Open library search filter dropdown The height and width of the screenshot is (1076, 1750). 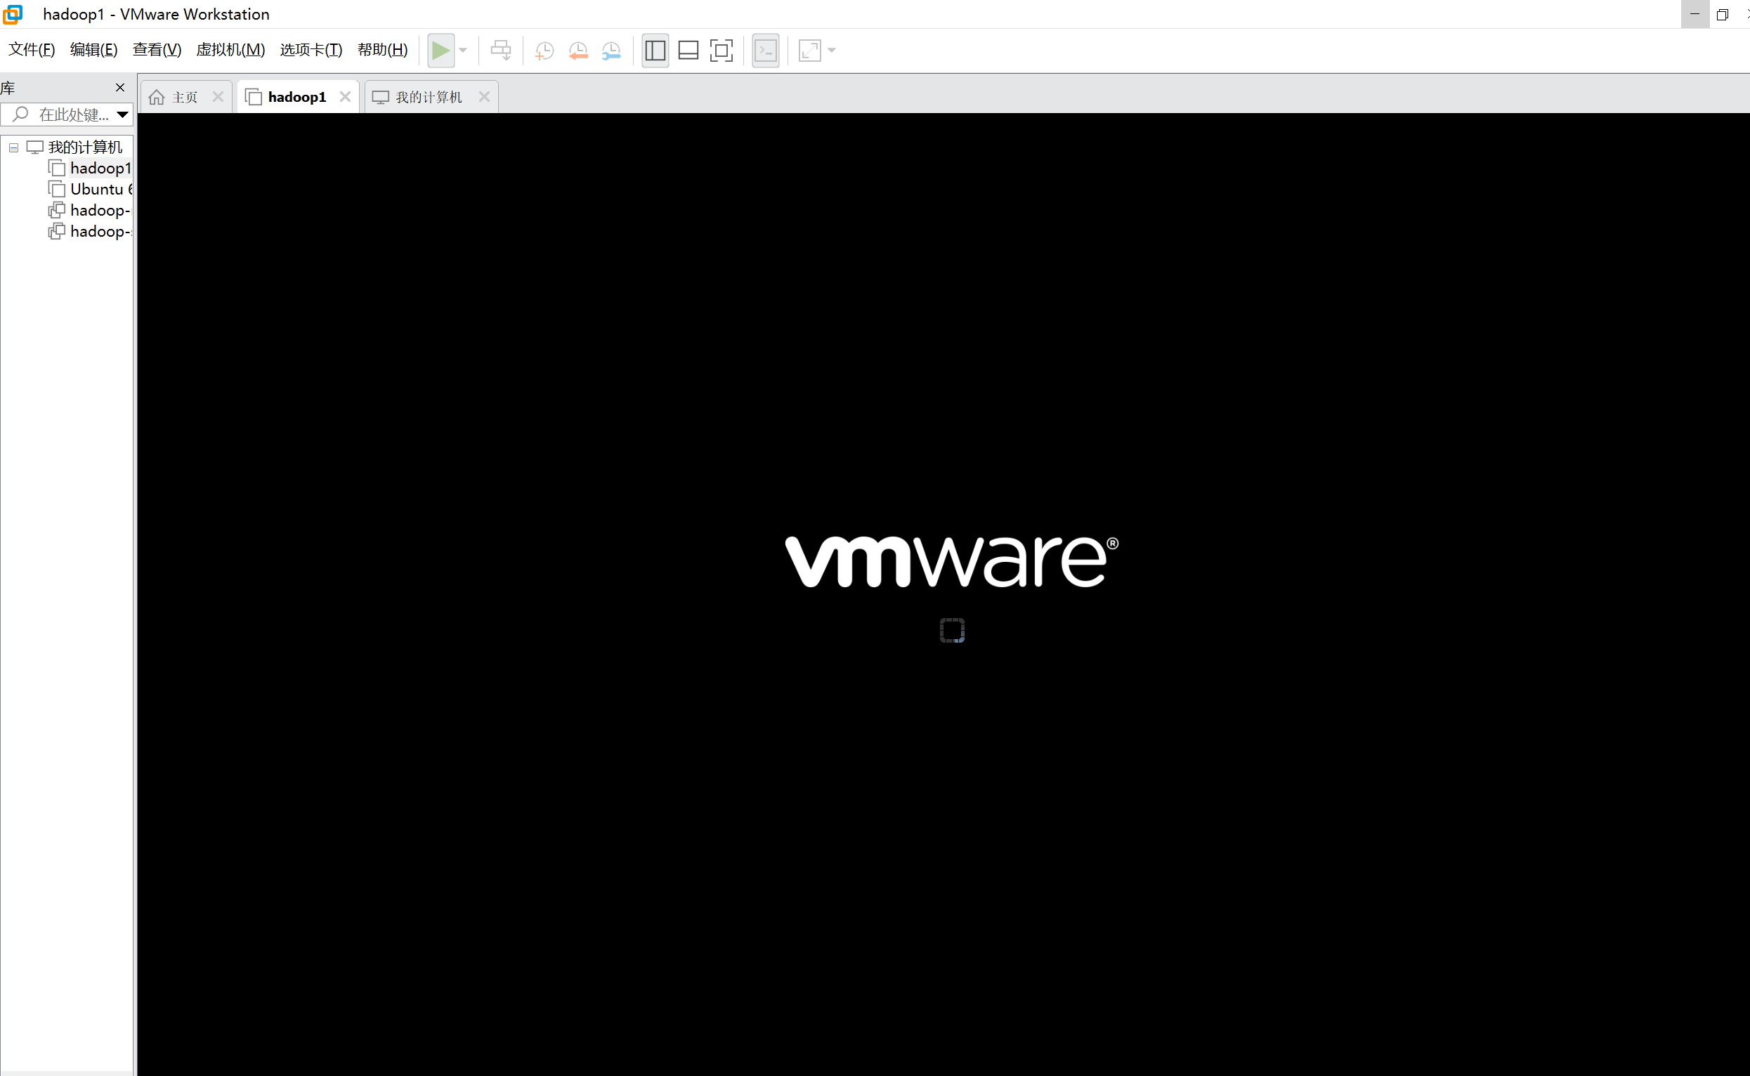tap(122, 114)
